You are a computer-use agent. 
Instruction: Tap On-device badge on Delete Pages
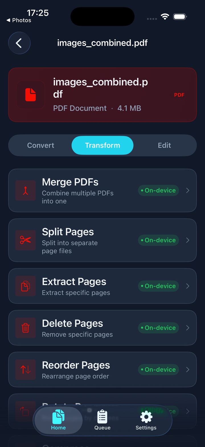point(159,328)
